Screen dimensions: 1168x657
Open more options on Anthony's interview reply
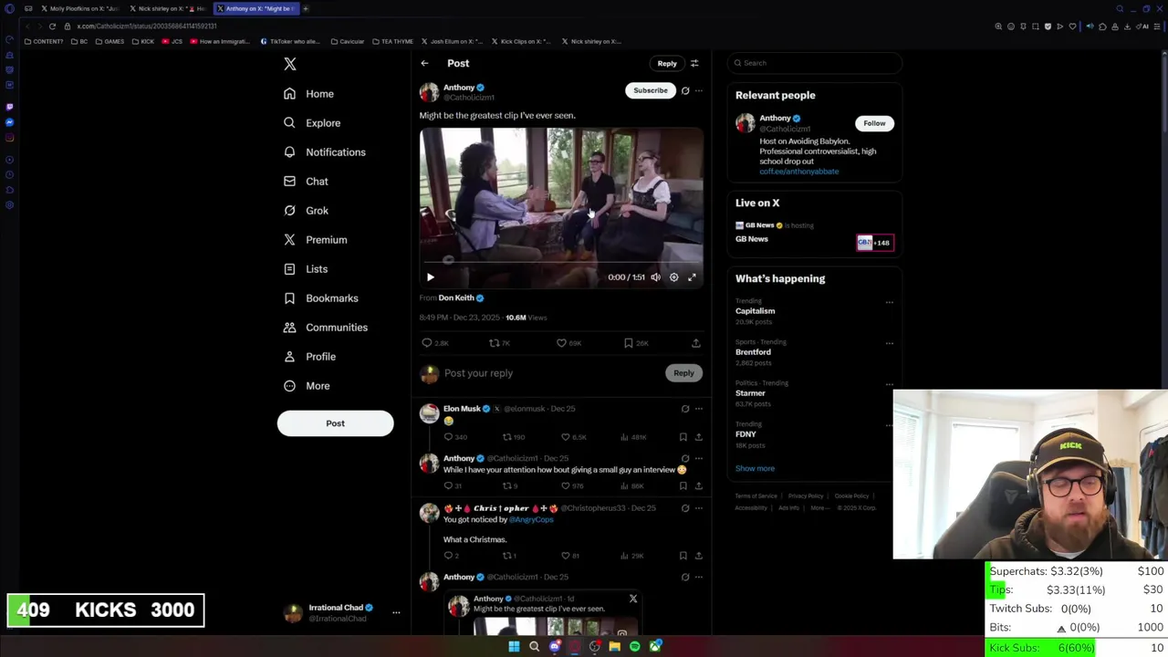click(699, 458)
